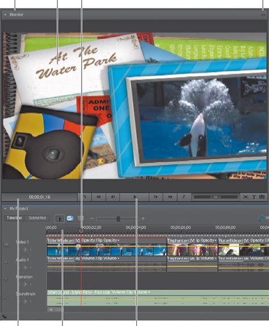Add keyframe on Soundtrack track
This screenshot has height=326, width=269.
pyautogui.click(x=24, y=301)
